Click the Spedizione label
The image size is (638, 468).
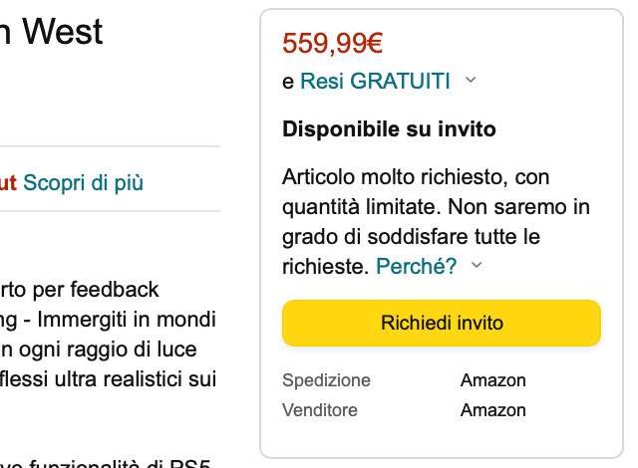point(326,380)
